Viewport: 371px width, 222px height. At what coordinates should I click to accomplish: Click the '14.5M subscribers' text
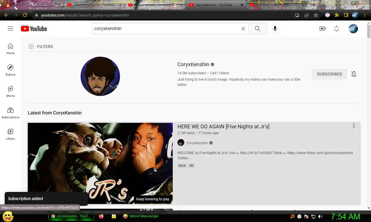tap(192, 73)
